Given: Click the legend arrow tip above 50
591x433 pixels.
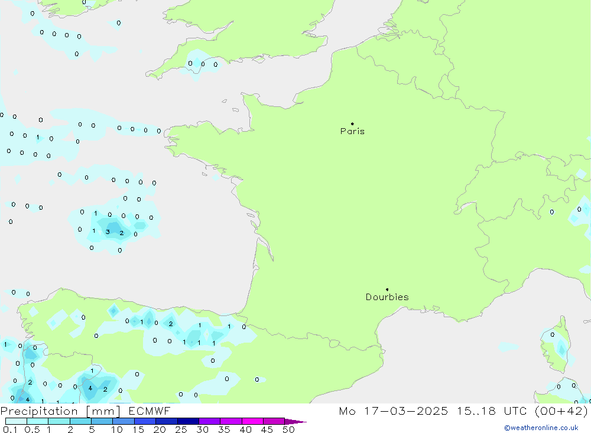Looking at the screenshot, I should tap(296, 422).
